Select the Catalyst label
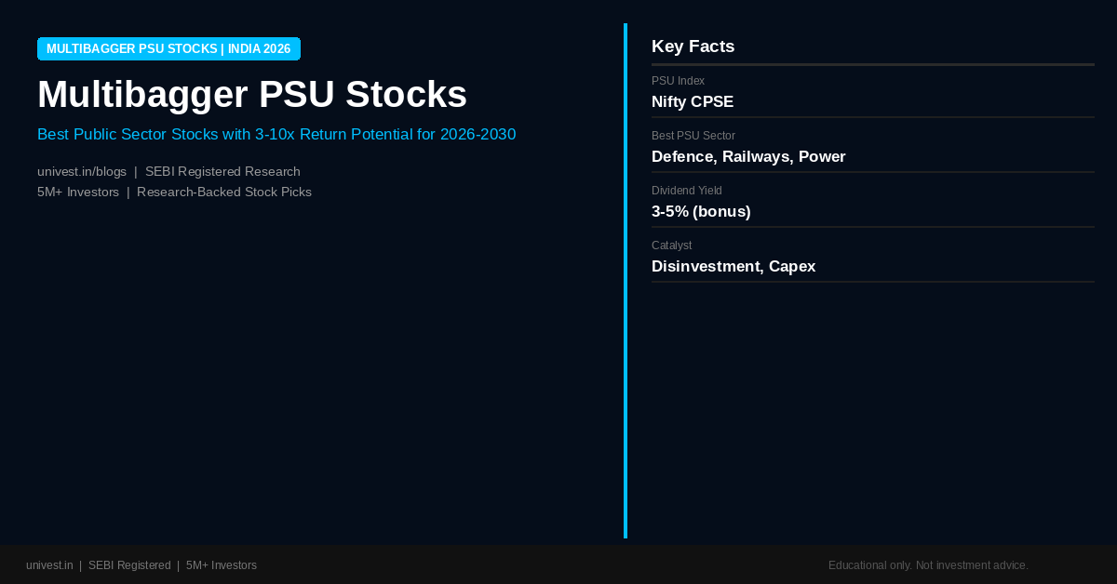Image resolution: width=1117 pixels, height=584 pixels. [x=671, y=246]
